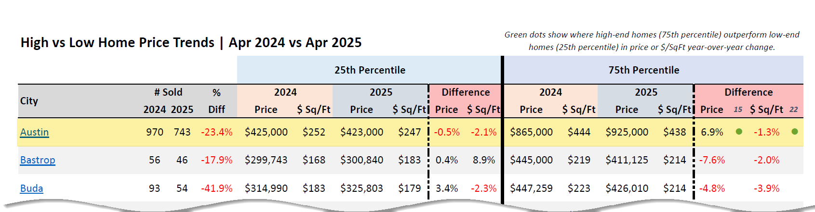This screenshot has height=212, width=815.
Task: Select Bastrop's -17.9% sold difference cell
Action: 216,160
